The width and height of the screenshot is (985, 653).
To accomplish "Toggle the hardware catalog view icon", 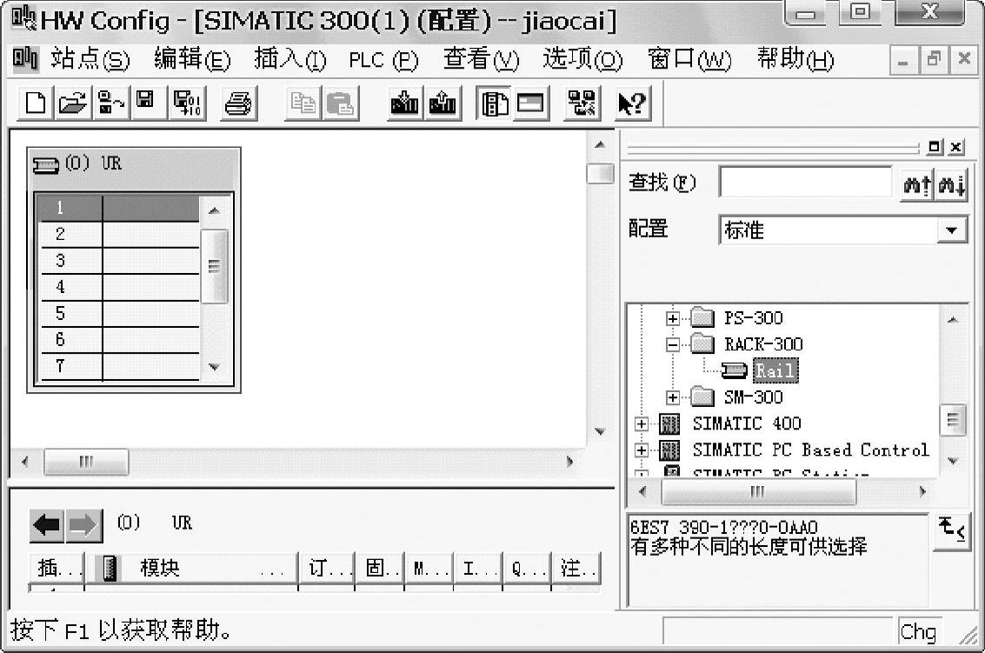I will [494, 103].
